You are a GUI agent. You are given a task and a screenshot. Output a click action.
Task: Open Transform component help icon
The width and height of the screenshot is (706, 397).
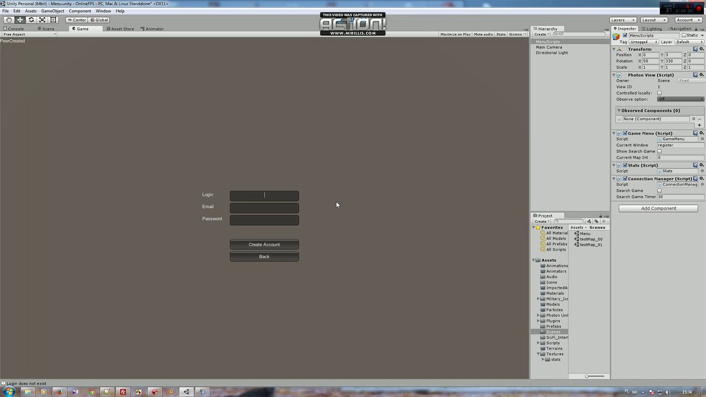tap(696, 49)
